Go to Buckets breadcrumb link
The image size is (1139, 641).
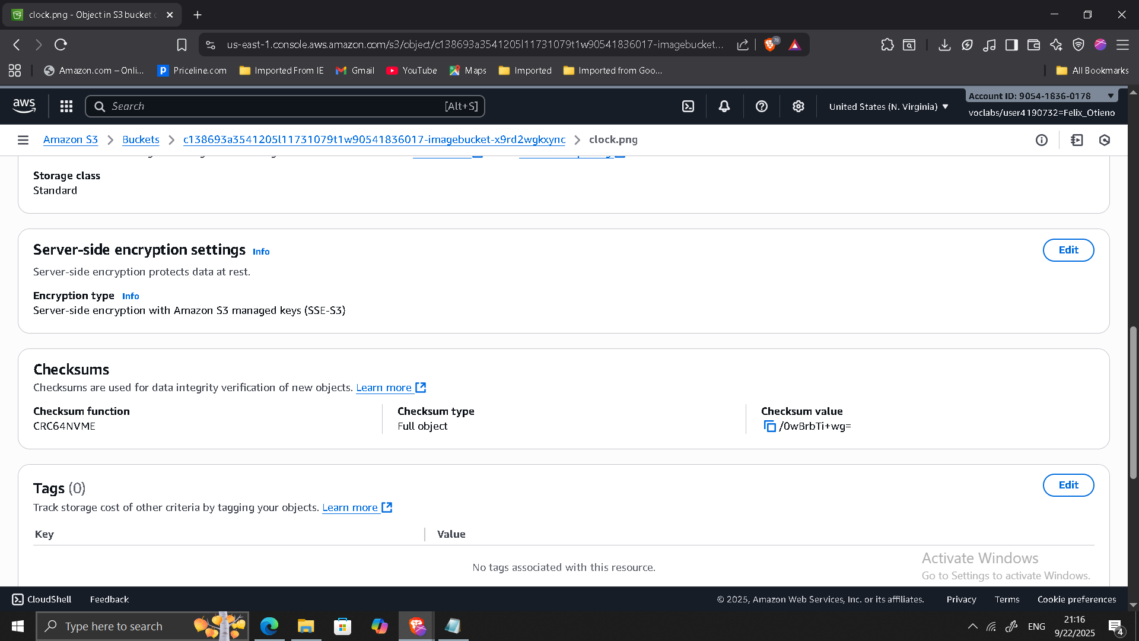click(141, 139)
